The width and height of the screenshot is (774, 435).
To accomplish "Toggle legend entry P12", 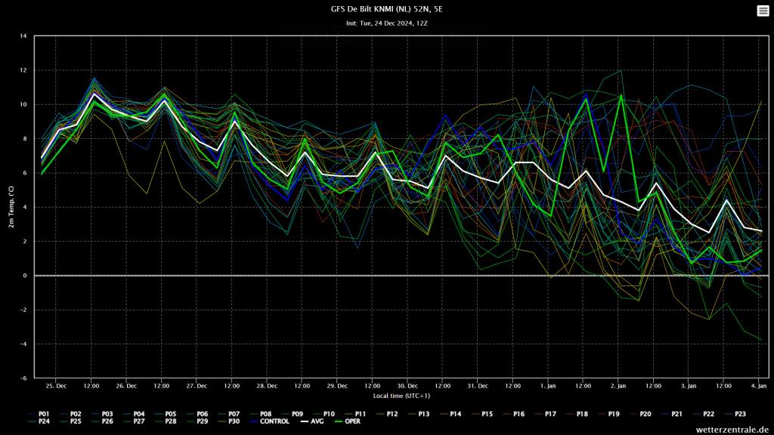I will point(387,414).
